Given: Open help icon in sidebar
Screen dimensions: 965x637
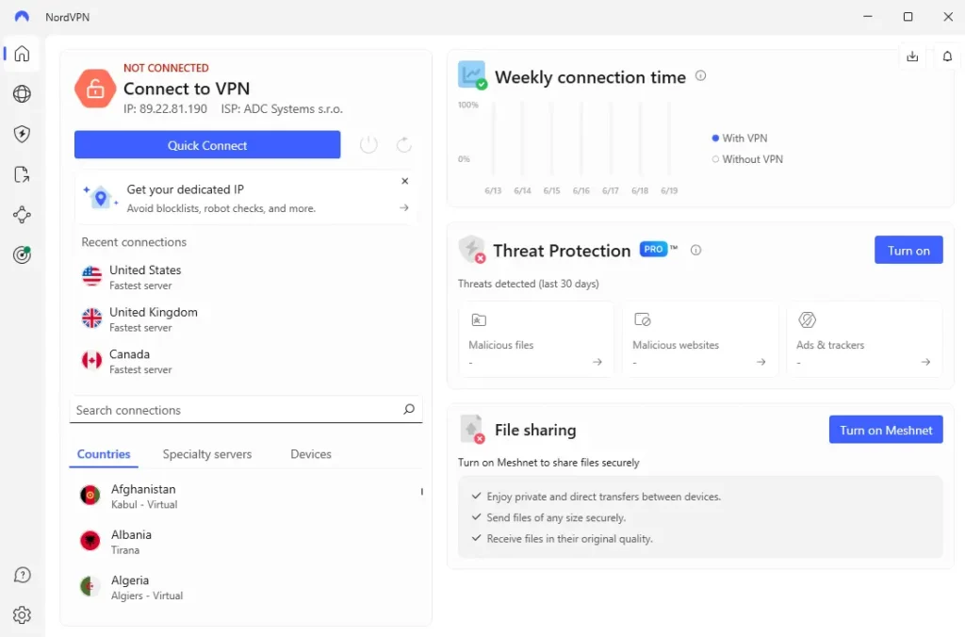Looking at the screenshot, I should click(x=22, y=576).
